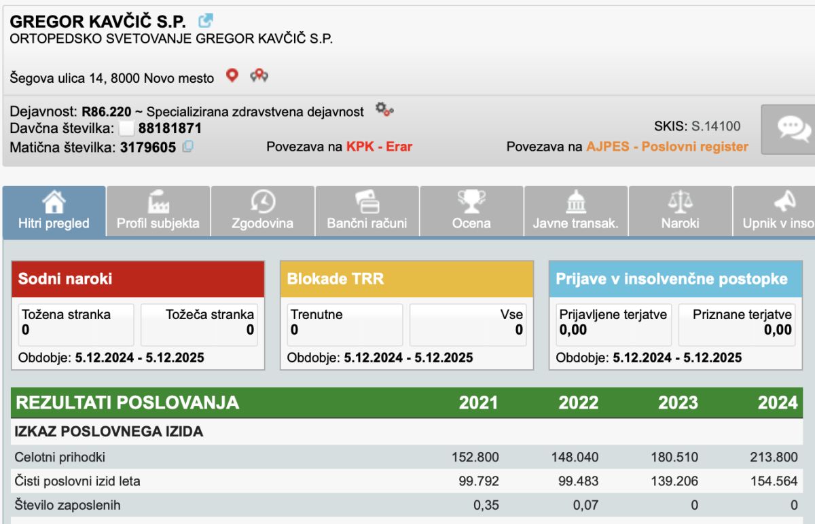
Task: Switch to the Naroki scales tab
Action: click(x=680, y=211)
